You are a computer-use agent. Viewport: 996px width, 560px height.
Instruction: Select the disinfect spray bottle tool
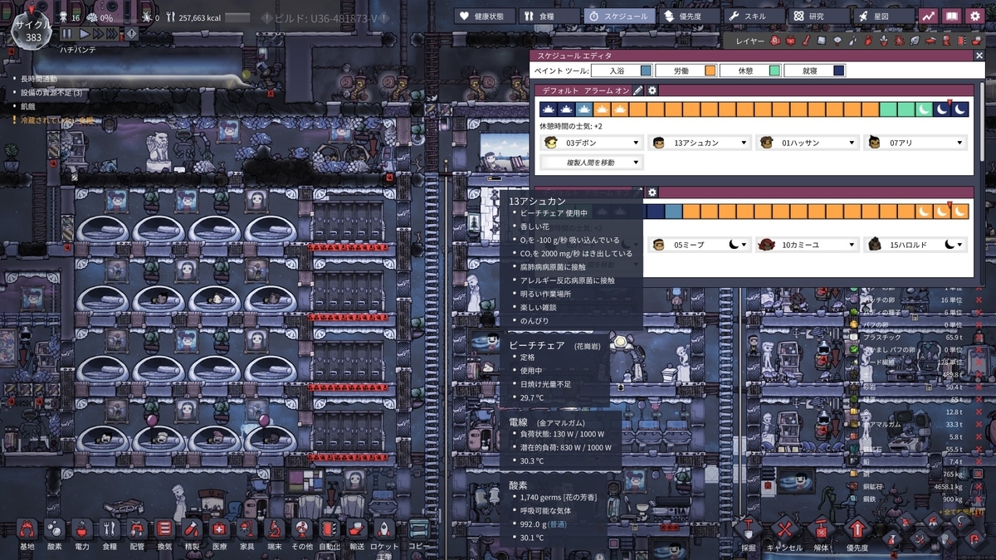pyautogui.click(x=892, y=539)
